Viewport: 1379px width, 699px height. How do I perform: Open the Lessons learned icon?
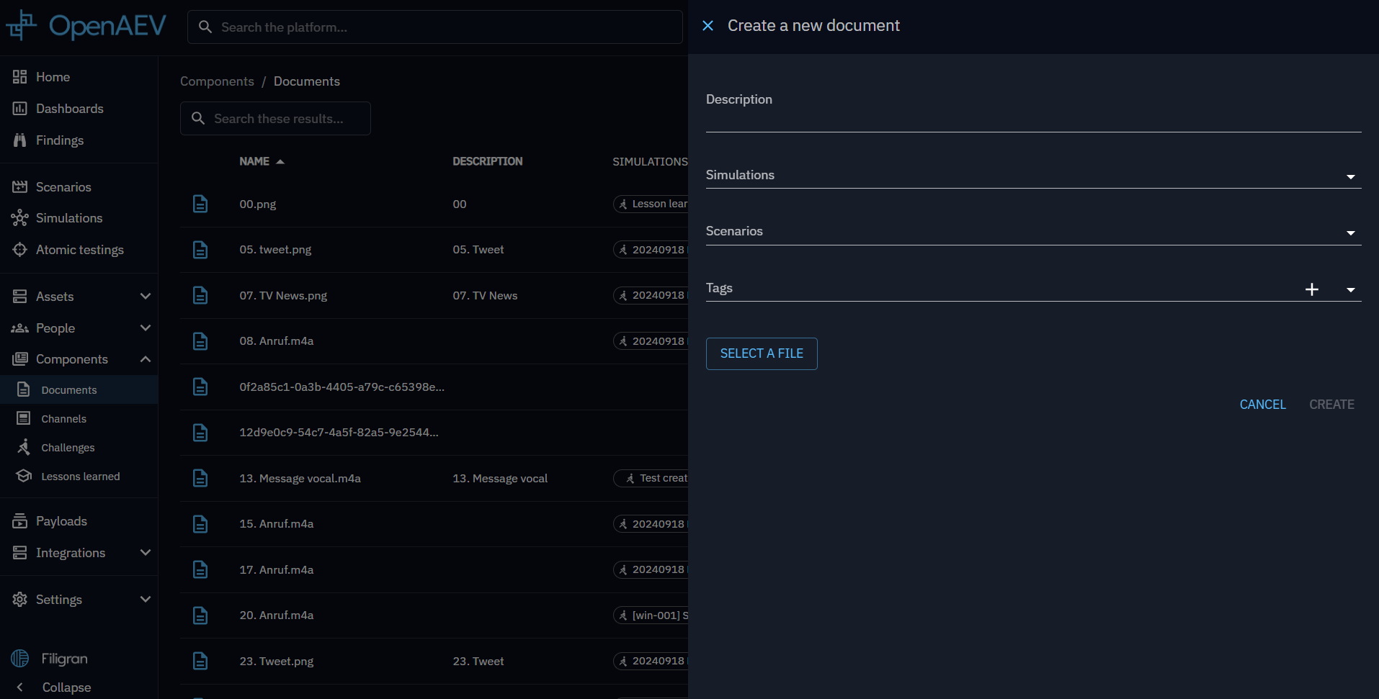tap(24, 477)
